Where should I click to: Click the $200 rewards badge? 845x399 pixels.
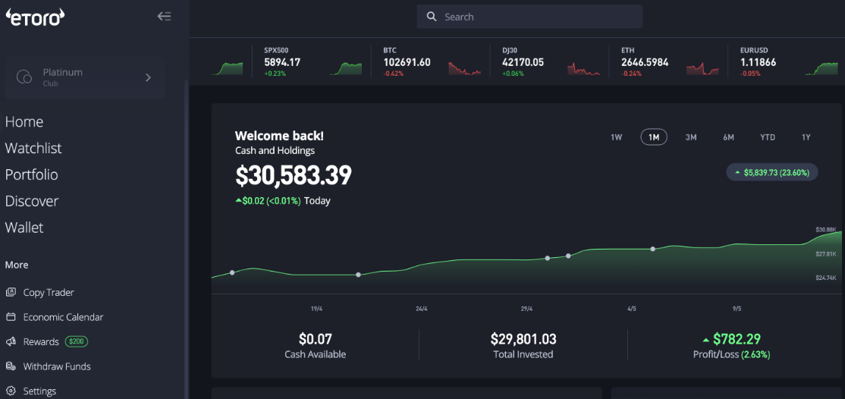coord(77,342)
